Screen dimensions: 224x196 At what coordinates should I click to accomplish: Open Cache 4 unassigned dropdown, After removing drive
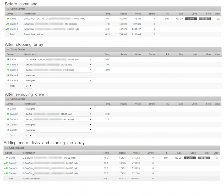pyautogui.click(x=58, y=125)
